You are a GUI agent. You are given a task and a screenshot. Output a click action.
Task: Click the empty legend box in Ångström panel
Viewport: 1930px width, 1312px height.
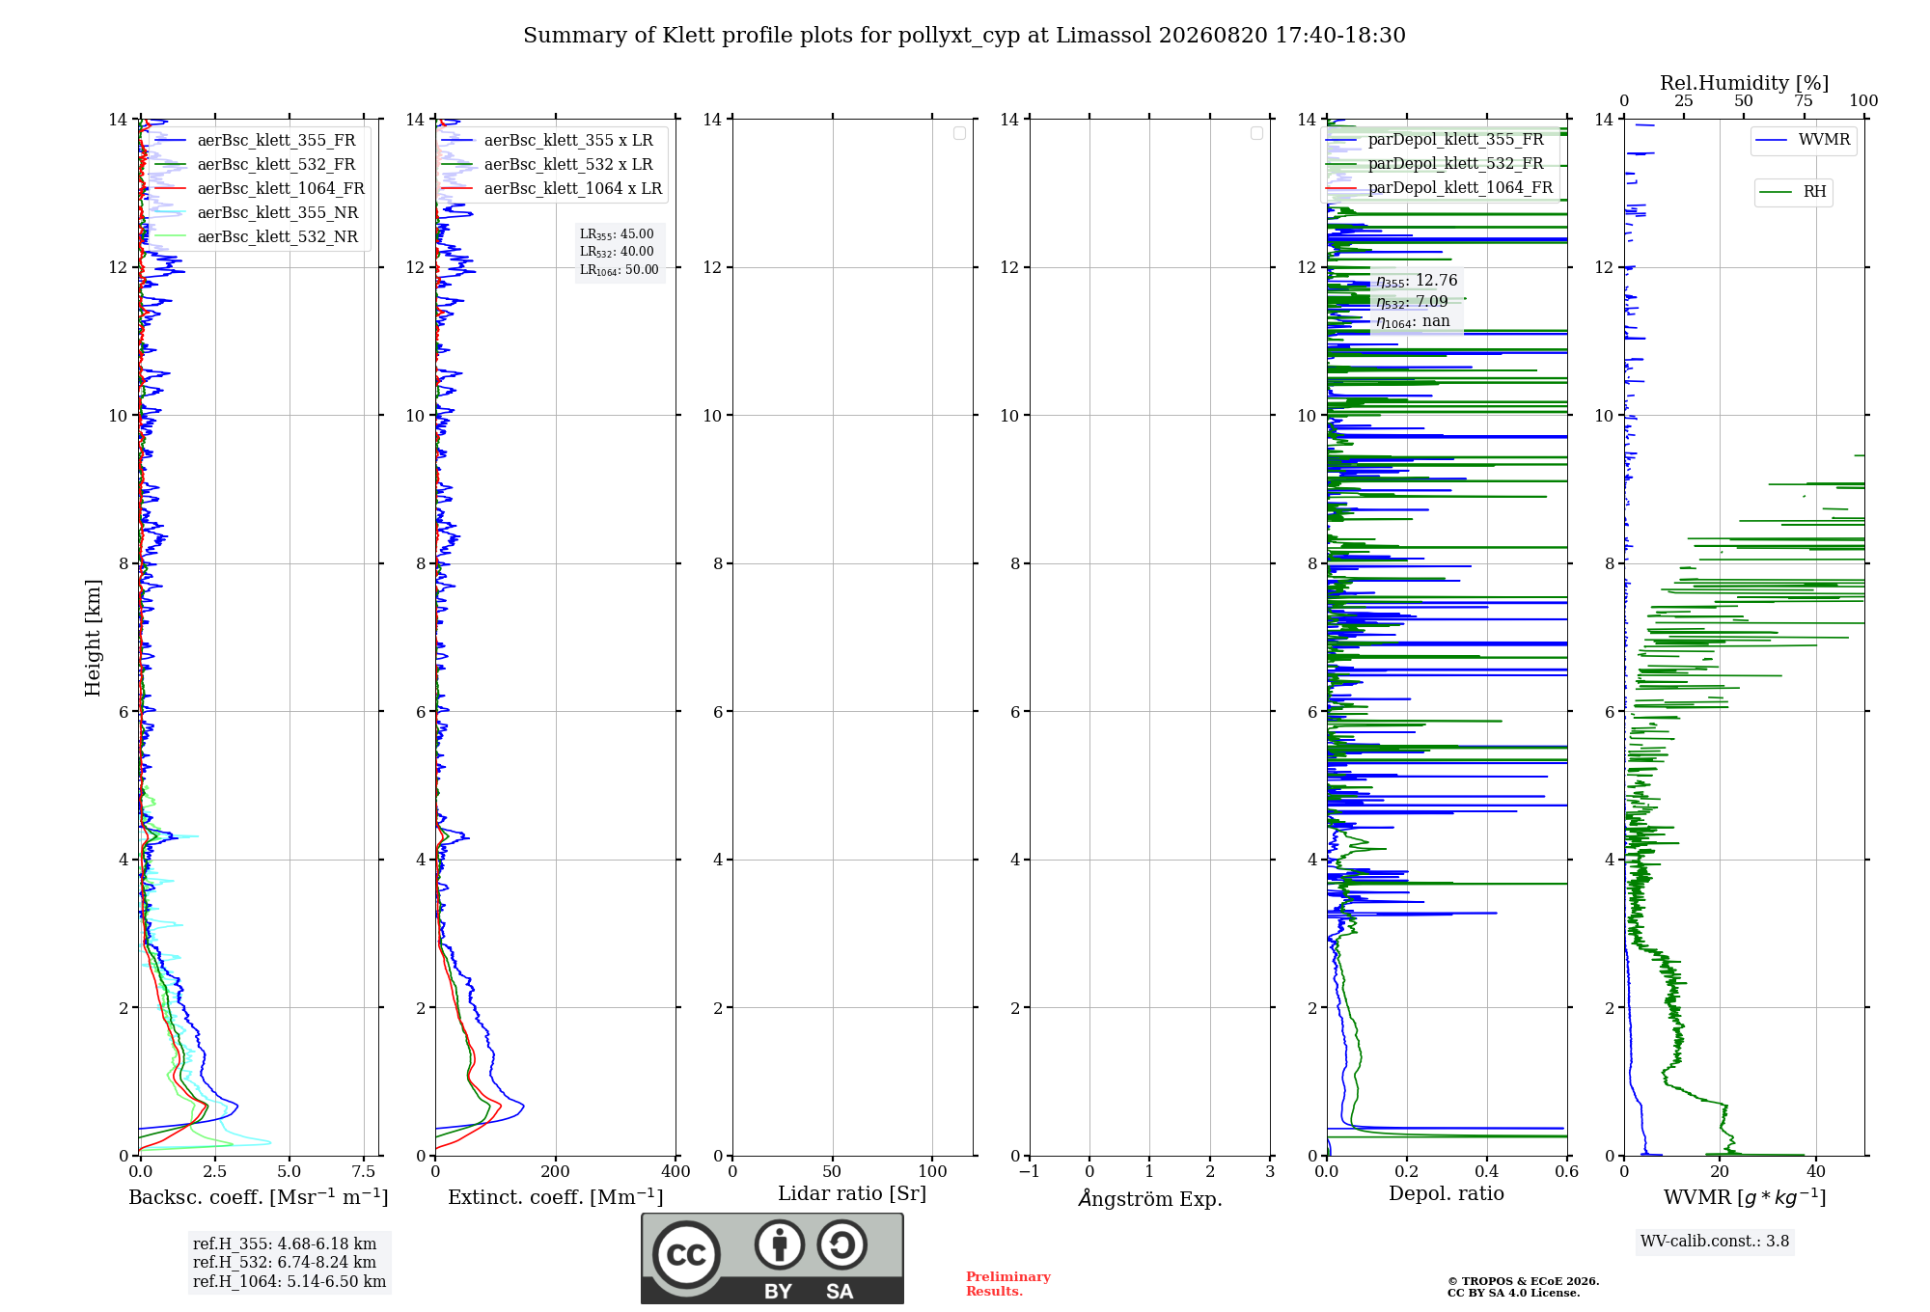pyautogui.click(x=1256, y=133)
